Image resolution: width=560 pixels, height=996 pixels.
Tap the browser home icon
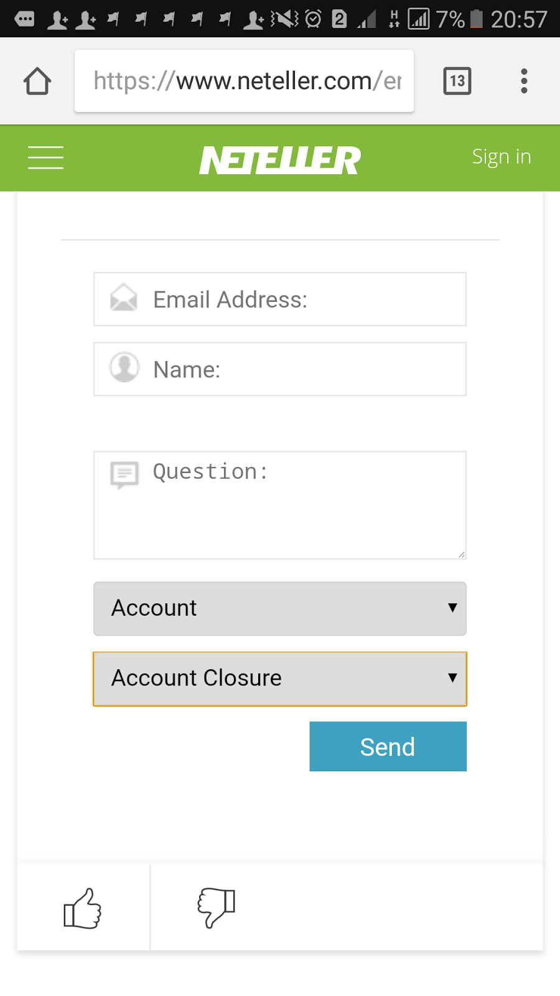pyautogui.click(x=37, y=81)
